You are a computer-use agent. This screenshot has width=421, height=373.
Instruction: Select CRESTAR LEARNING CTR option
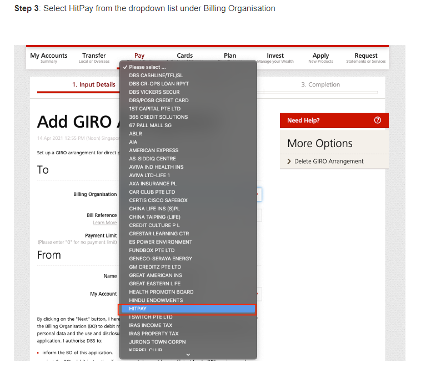tap(188, 234)
